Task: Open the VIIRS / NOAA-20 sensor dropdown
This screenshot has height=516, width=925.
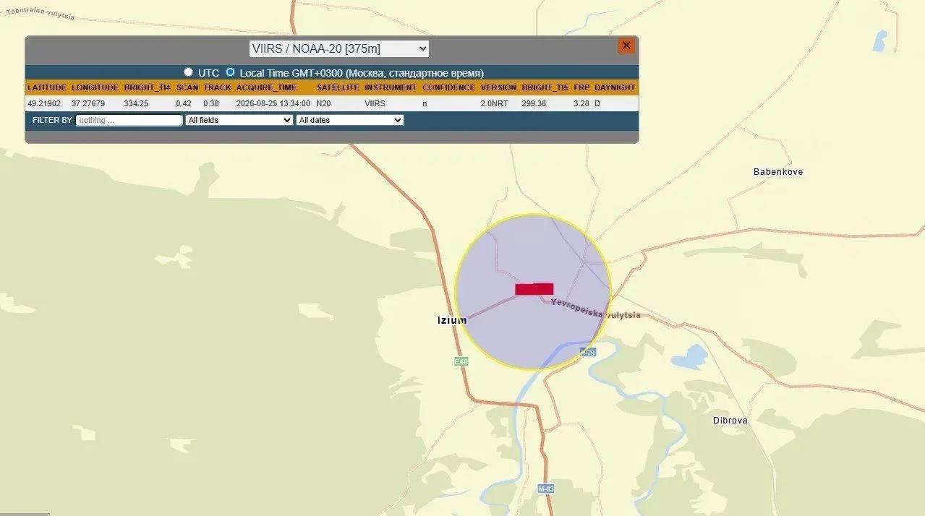Action: point(339,48)
